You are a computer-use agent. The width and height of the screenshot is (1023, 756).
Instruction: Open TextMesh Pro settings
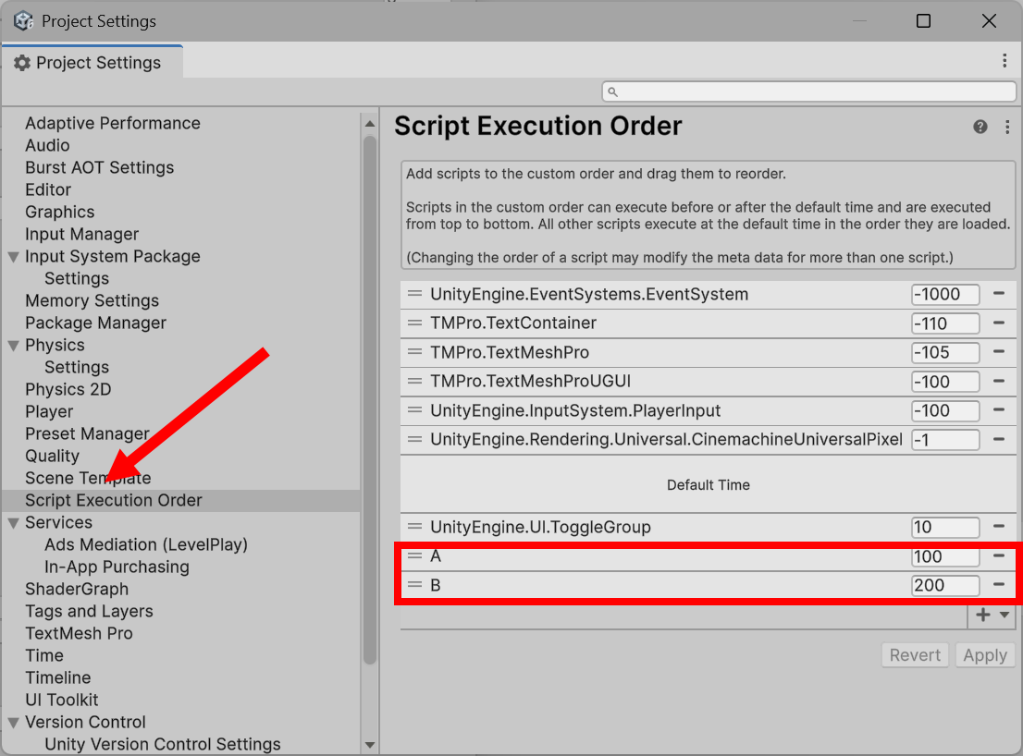[79, 633]
